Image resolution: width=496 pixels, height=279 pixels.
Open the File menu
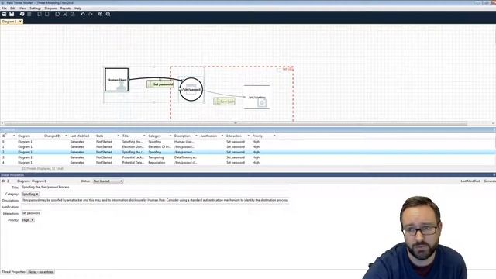coord(4,9)
